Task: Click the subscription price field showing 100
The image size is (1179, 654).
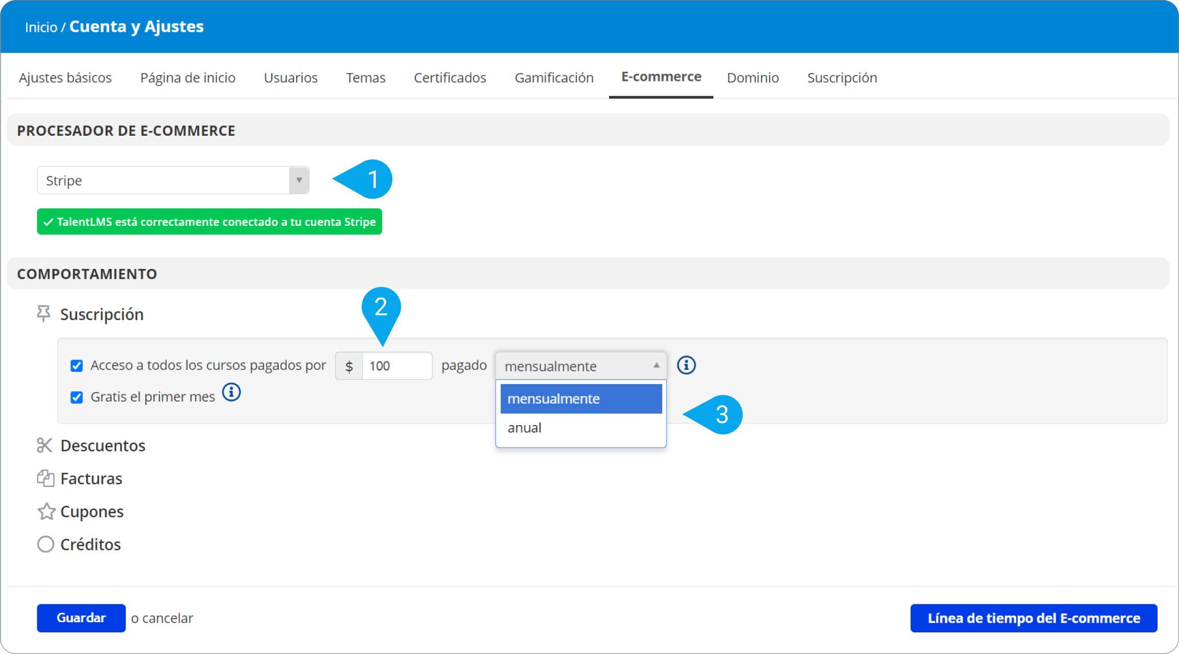Action: tap(397, 366)
